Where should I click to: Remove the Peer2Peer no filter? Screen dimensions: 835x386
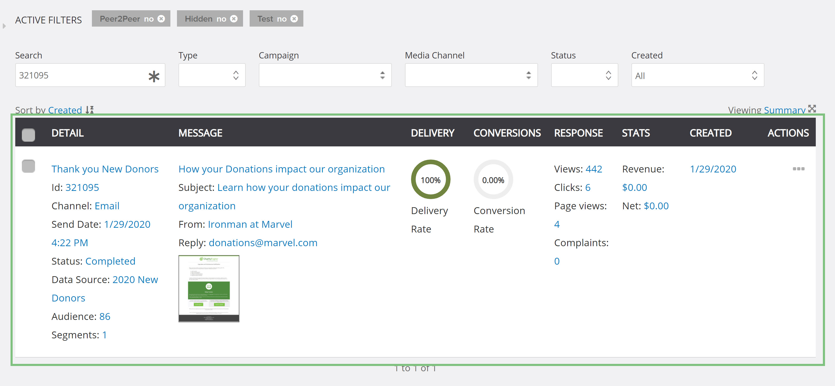pos(161,19)
